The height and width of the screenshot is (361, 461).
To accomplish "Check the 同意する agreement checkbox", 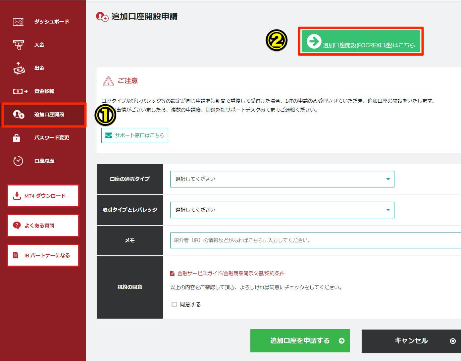I will [x=174, y=304].
